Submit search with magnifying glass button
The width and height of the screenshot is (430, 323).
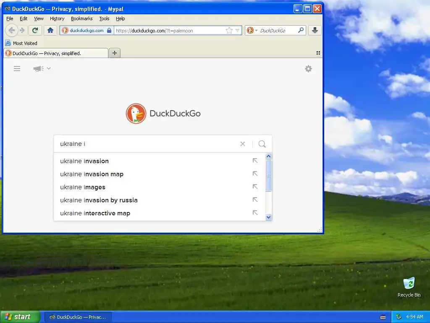pyautogui.click(x=262, y=144)
